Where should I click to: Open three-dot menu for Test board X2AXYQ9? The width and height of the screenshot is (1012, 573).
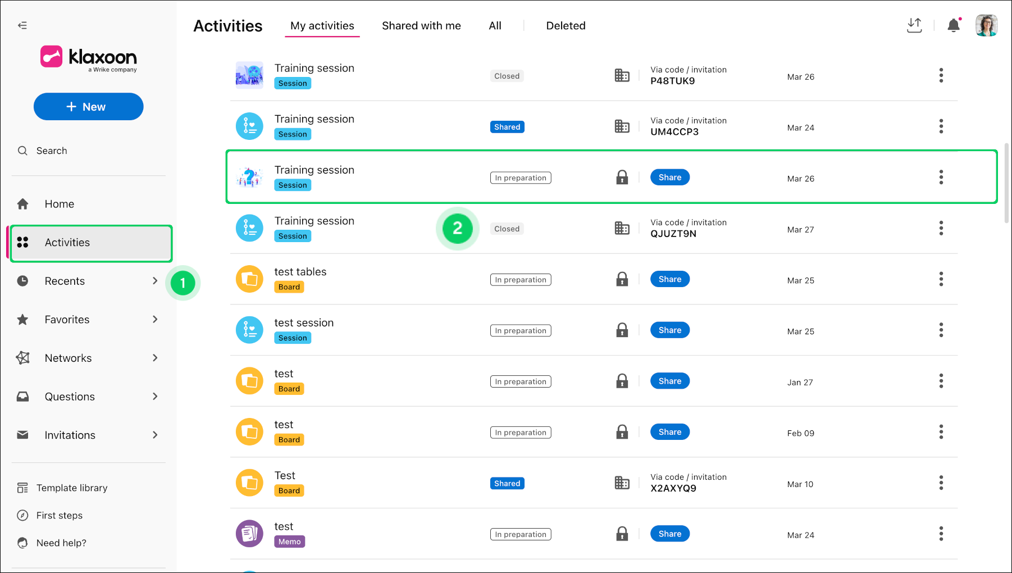[941, 483]
